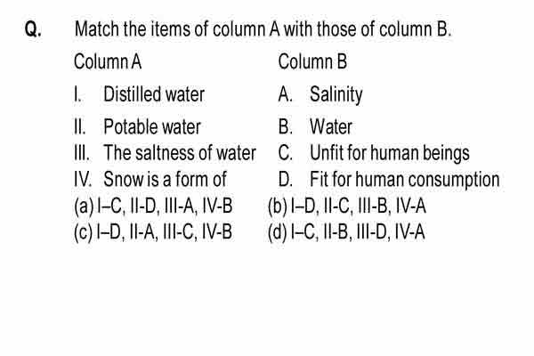Click 'Fit for human consumption' entry

pyautogui.click(x=405, y=180)
